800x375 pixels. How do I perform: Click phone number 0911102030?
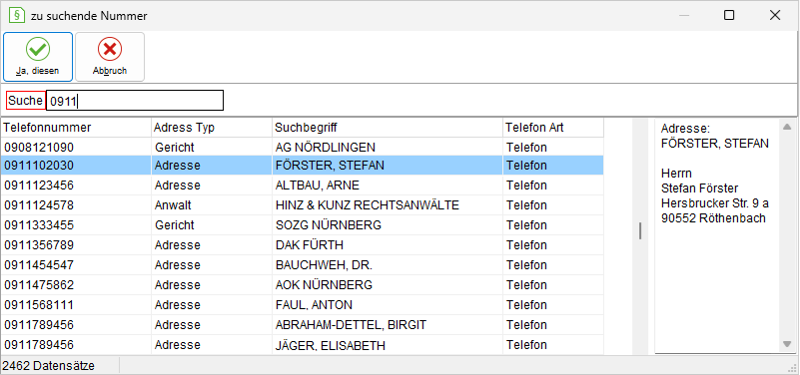[x=39, y=166]
